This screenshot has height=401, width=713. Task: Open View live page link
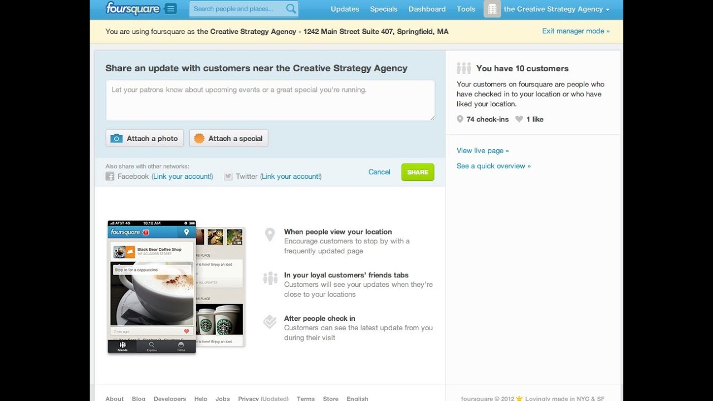pyautogui.click(x=483, y=151)
